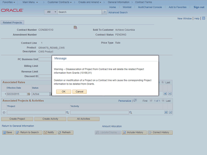Click the Project input field
This screenshot has height=155, width=207.
click(36, 112)
